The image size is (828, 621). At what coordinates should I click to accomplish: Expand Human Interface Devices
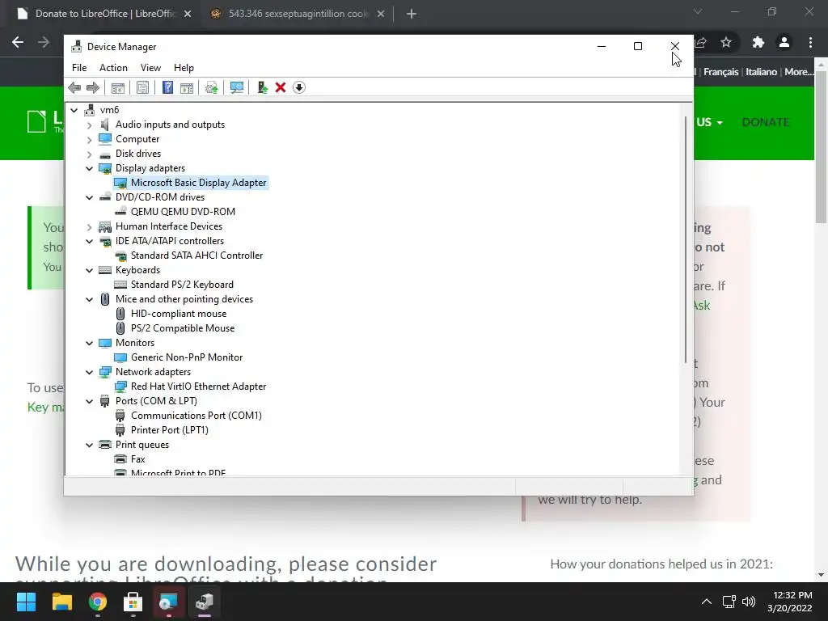coord(89,227)
